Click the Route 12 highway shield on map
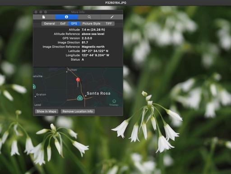231x174 pixels. click(x=80, y=98)
